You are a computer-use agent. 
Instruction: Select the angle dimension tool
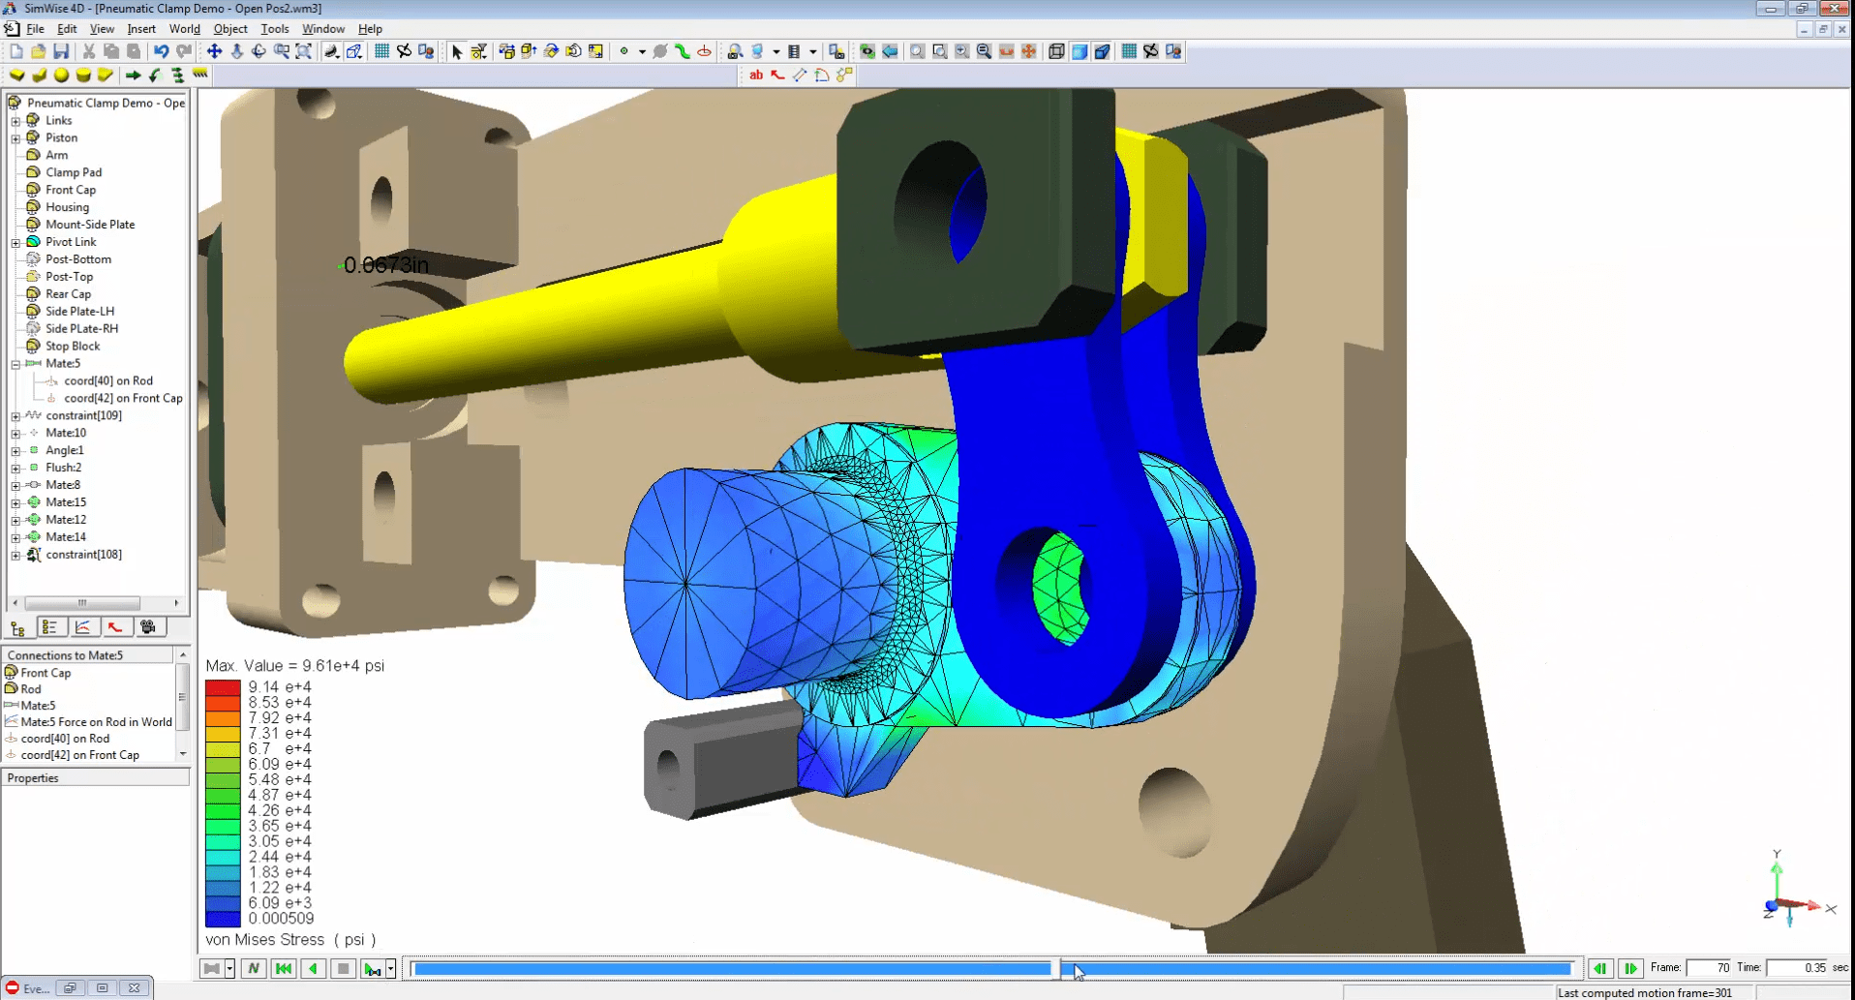[822, 75]
